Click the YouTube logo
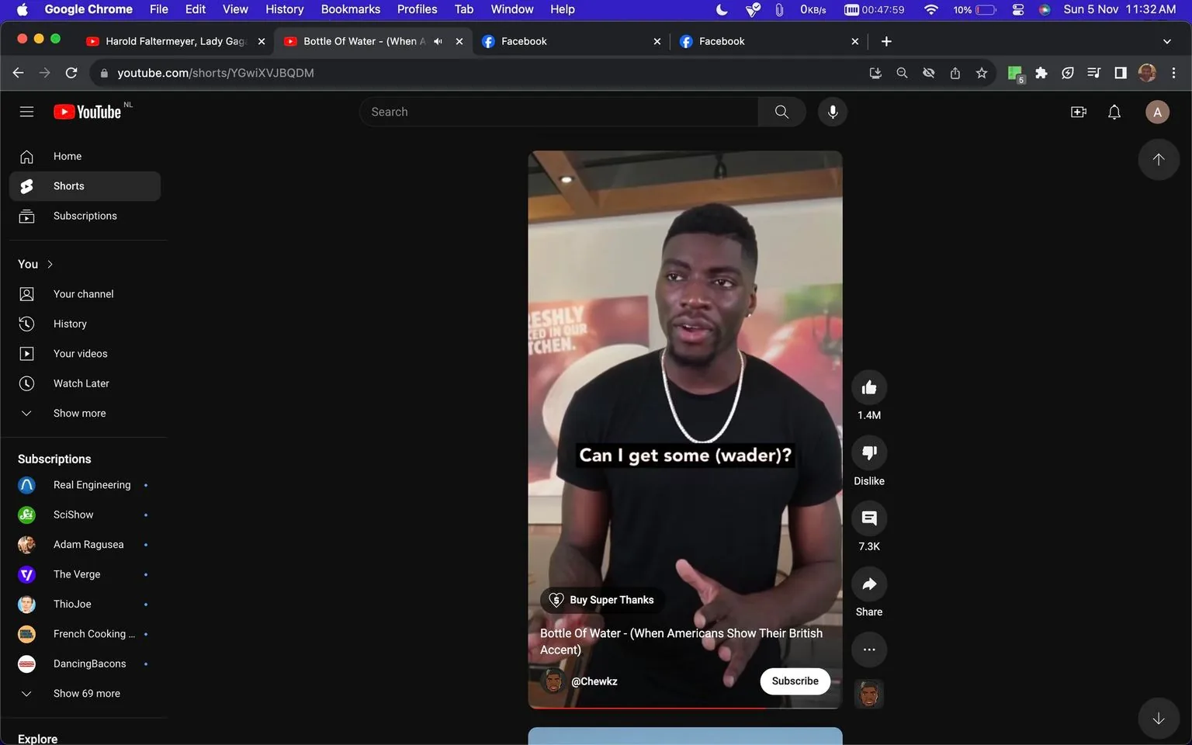Viewport: 1192px width, 745px height. (x=87, y=111)
